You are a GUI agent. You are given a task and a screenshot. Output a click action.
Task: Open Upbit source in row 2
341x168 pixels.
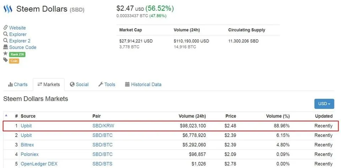click(26, 135)
